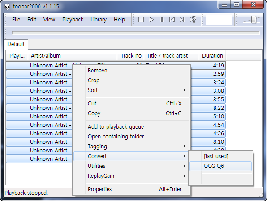Click the Title / track artist header

point(172,56)
